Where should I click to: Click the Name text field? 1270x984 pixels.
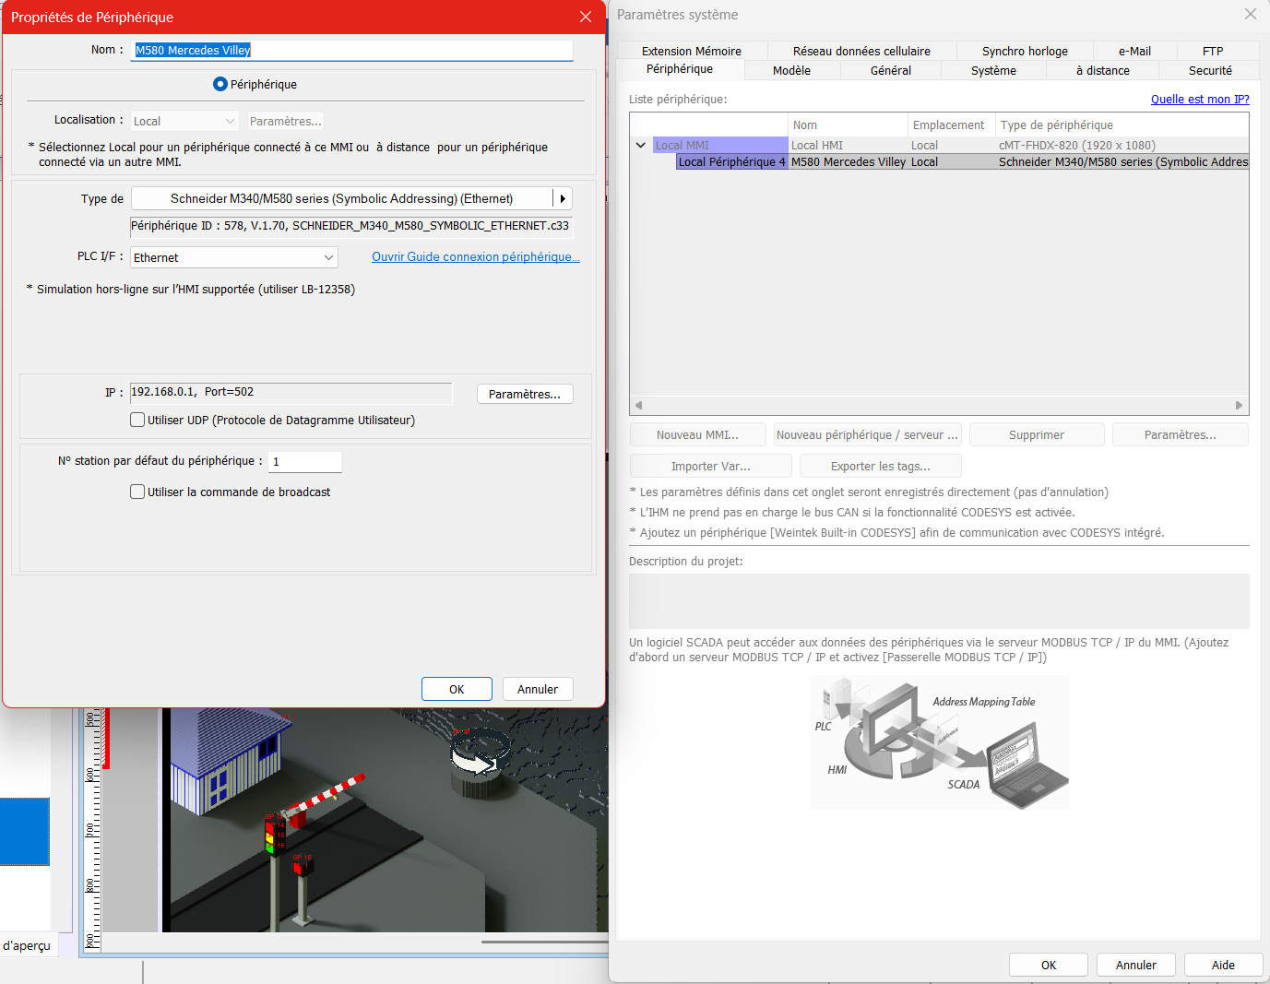pos(352,51)
